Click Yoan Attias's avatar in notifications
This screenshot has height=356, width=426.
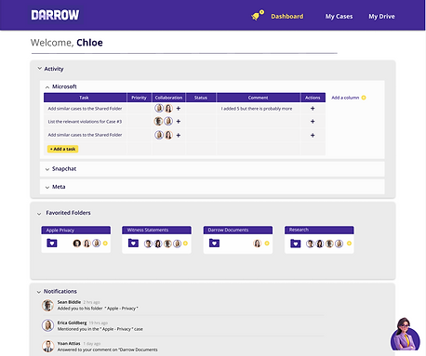(47, 346)
